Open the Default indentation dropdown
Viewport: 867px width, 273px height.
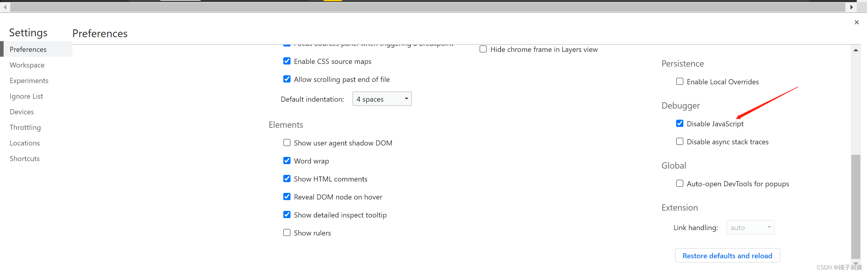tap(382, 99)
